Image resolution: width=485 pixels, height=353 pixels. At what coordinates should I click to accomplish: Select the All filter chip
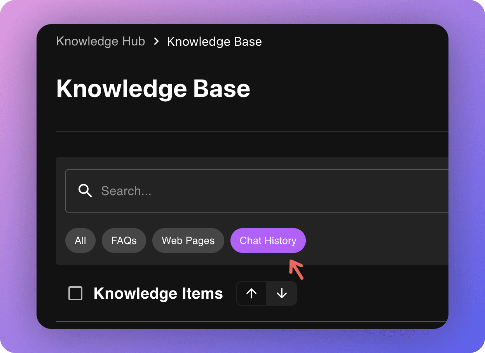click(x=80, y=241)
